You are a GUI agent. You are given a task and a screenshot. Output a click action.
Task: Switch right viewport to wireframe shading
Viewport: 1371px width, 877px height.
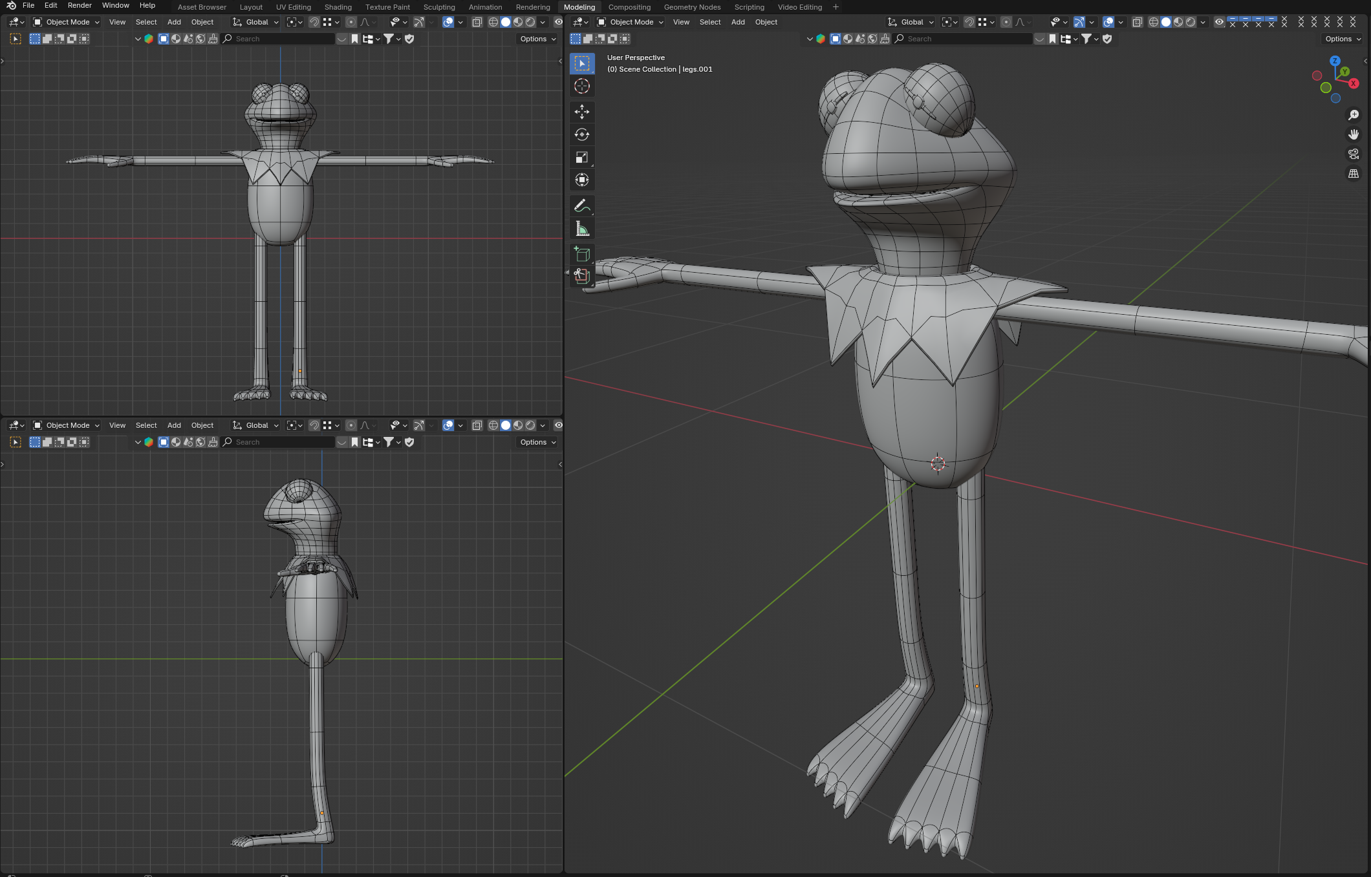(x=1153, y=22)
